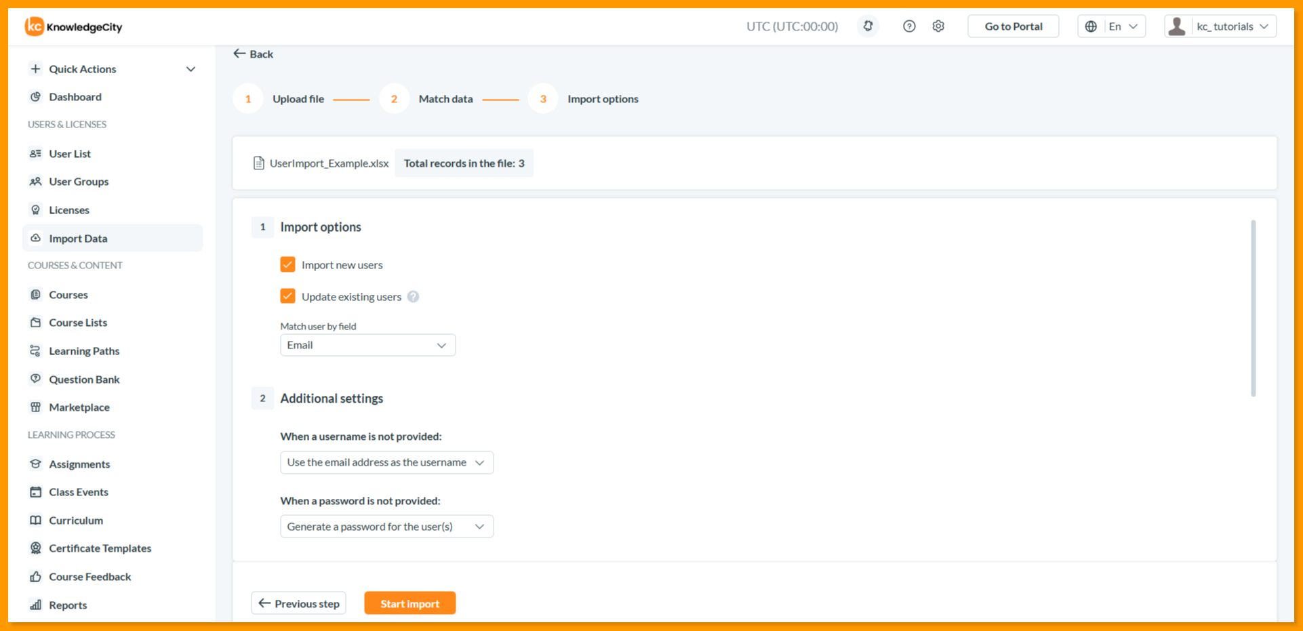
Task: Expand Quick Actions chevron
Action: click(x=191, y=69)
